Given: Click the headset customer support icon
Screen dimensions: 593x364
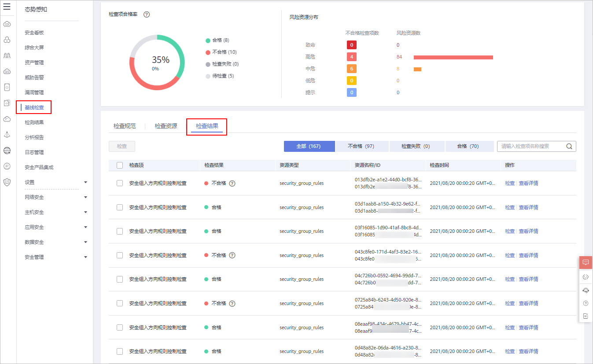Looking at the screenshot, I should 586,290.
